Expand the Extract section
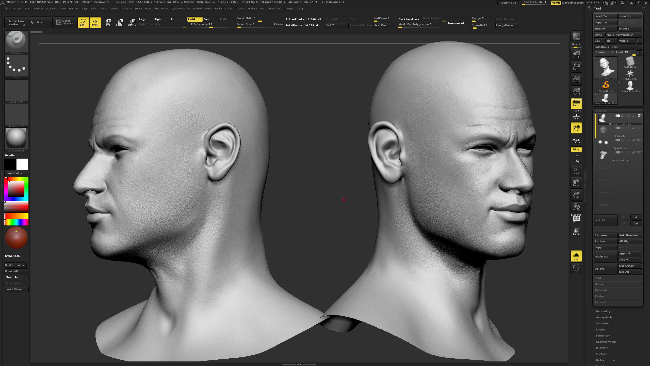 point(600,302)
